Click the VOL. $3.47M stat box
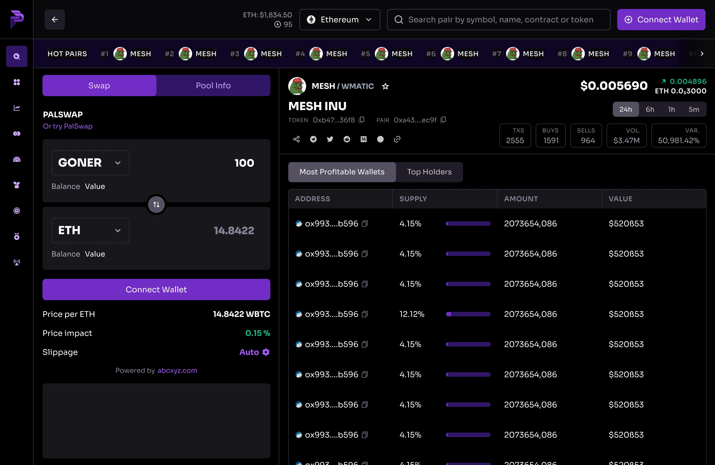The height and width of the screenshot is (465, 715). pyautogui.click(x=626, y=136)
